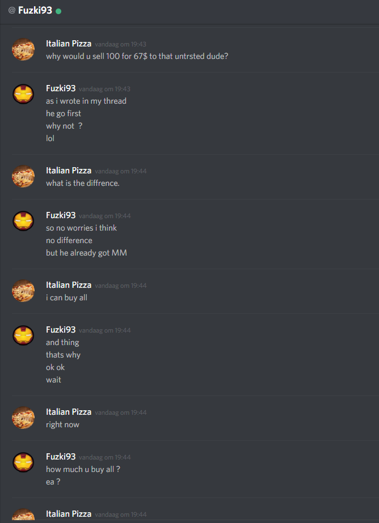Click Iron Man avatar beside 'and thing' message

23,335
